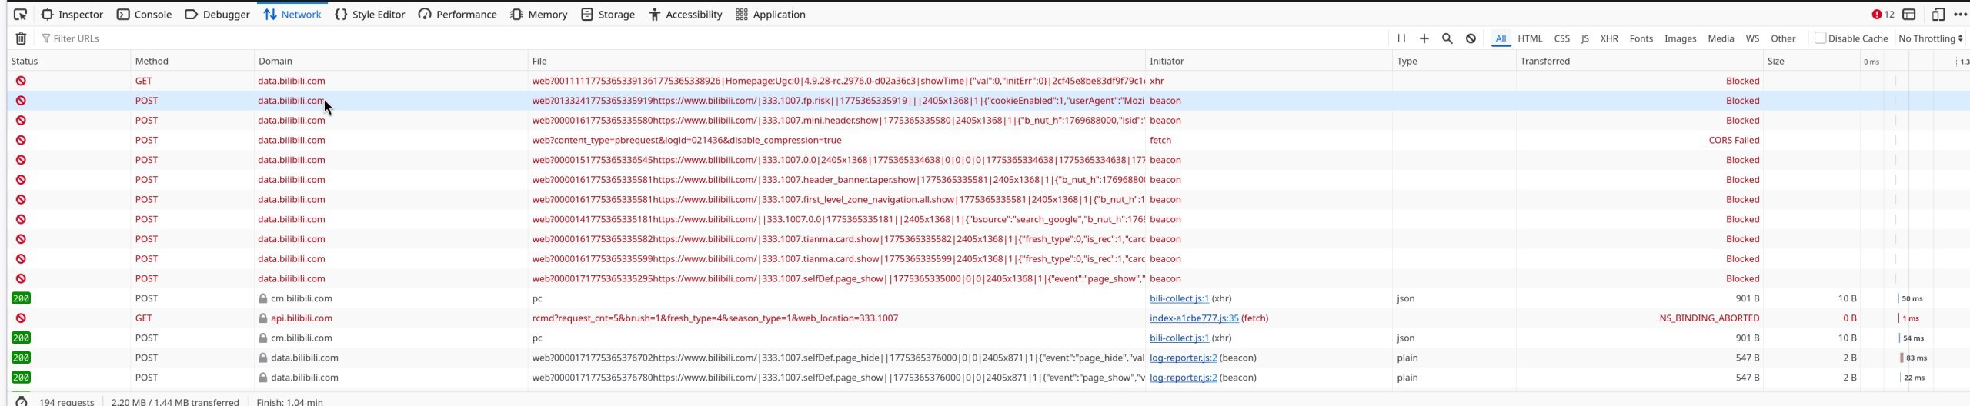This screenshot has height=406, width=1970.
Task: Pause network recording
Action: point(1401,38)
